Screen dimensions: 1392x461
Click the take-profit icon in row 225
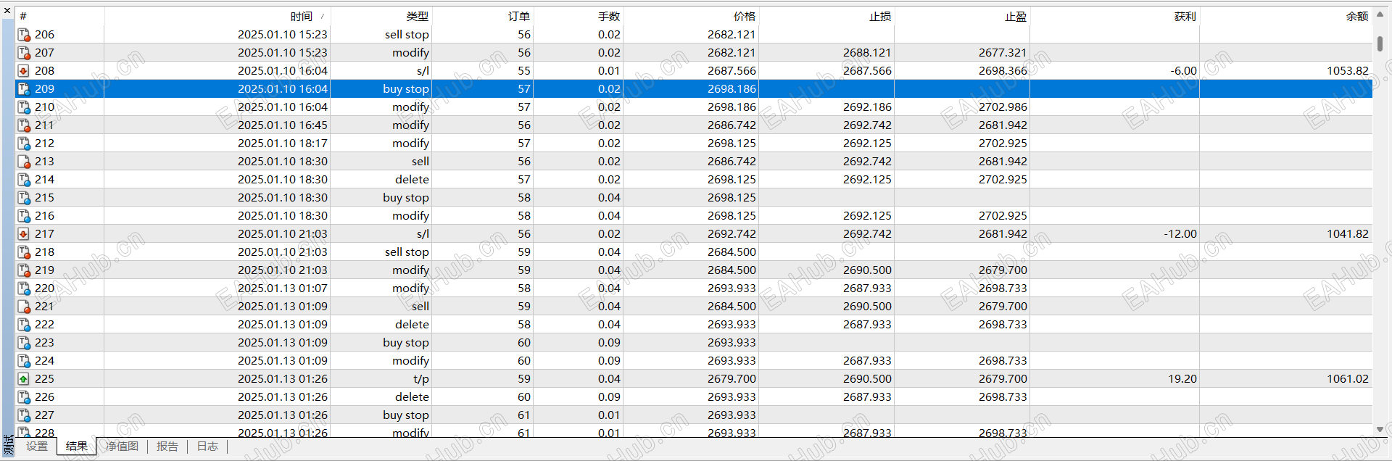pyautogui.click(x=24, y=379)
